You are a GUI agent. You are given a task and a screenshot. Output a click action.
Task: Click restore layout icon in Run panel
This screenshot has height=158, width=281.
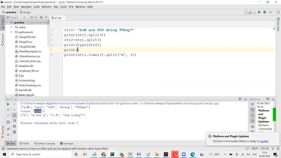pyautogui.click(x=8, y=122)
